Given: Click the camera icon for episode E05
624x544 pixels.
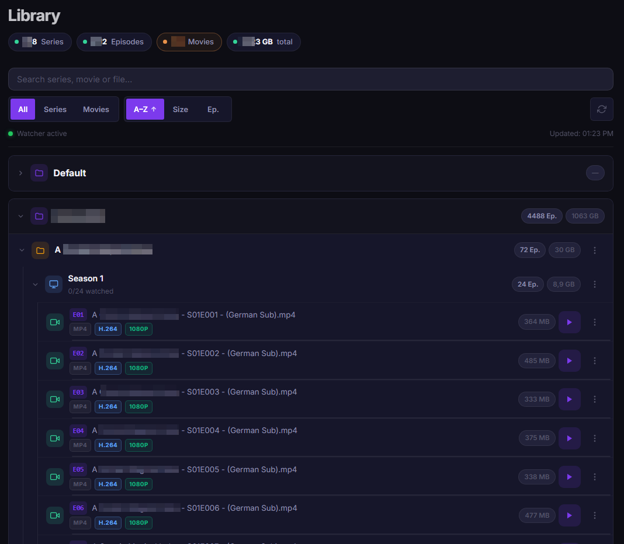Looking at the screenshot, I should [x=55, y=477].
